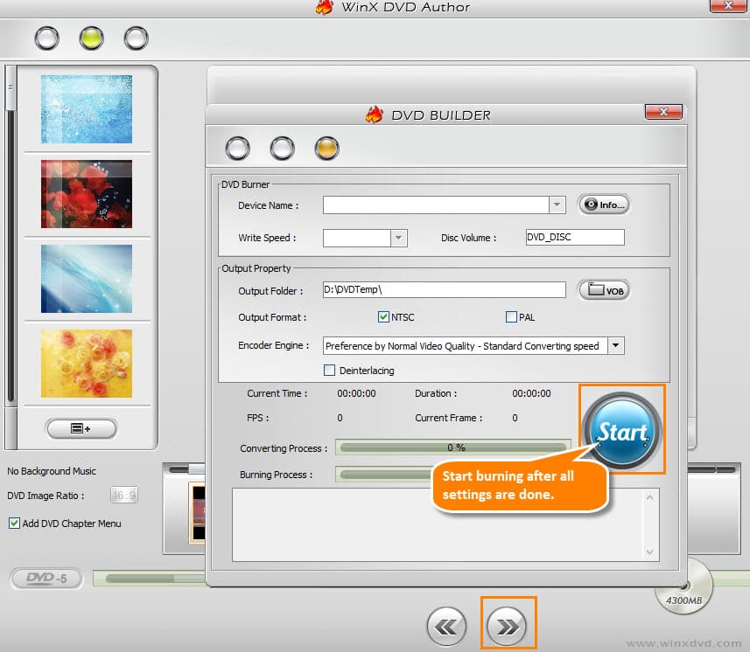Click the Burning Process progress bar
The width and height of the screenshot is (750, 652).
384,475
